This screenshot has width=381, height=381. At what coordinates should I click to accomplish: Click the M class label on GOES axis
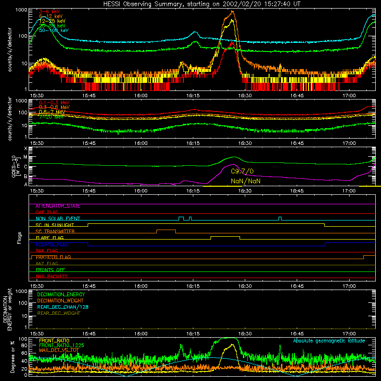[x=25, y=157]
